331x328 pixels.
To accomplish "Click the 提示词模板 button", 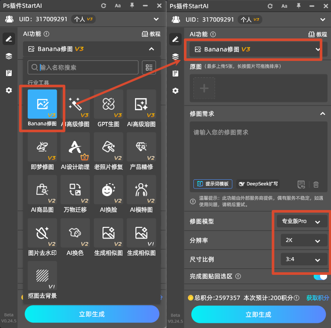I will (x=213, y=184).
